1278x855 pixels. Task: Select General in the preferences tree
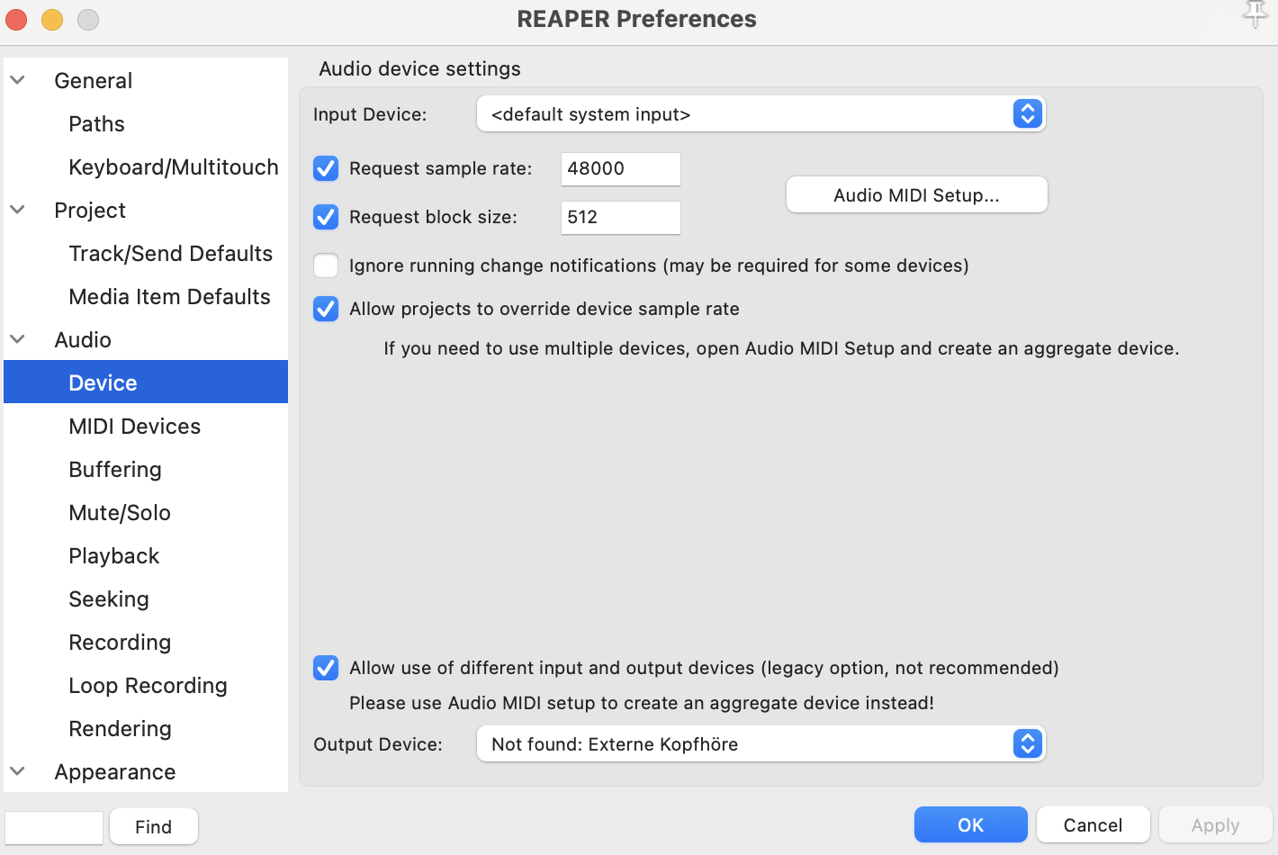94,80
